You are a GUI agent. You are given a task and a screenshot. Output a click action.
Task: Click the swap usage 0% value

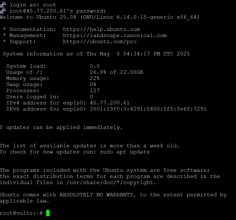click(93, 84)
